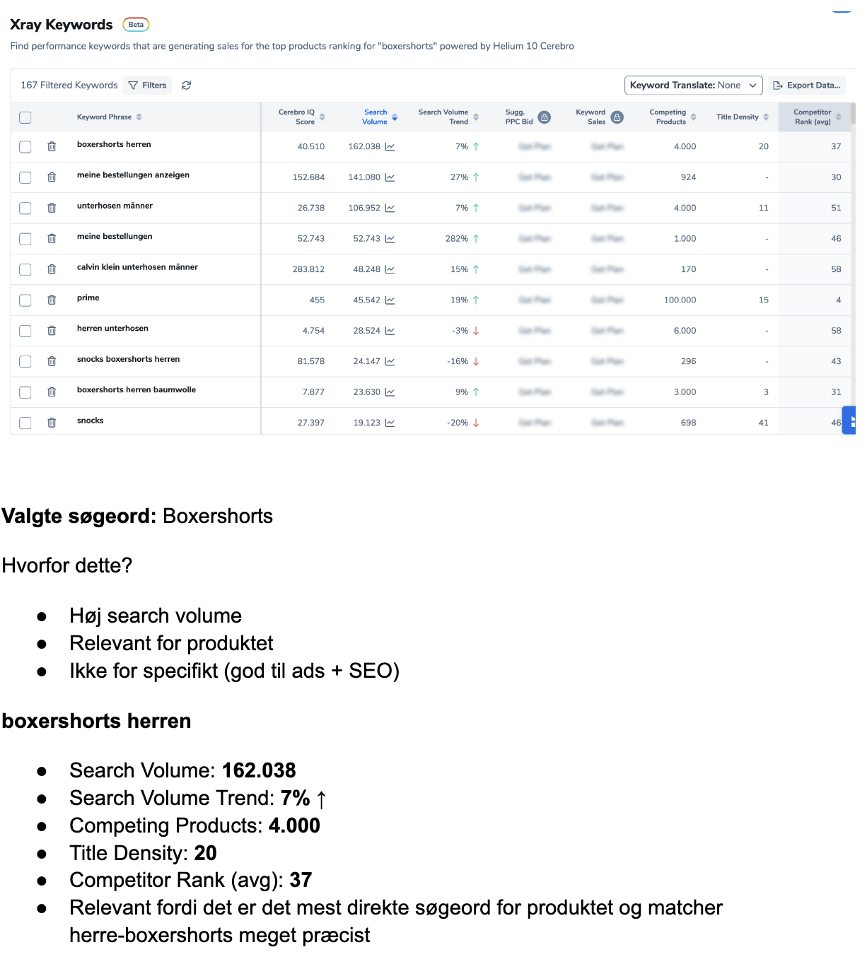867x964 pixels.
Task: Tick checkbox for 'meine bestellungen anzeigen'
Action: [25, 177]
